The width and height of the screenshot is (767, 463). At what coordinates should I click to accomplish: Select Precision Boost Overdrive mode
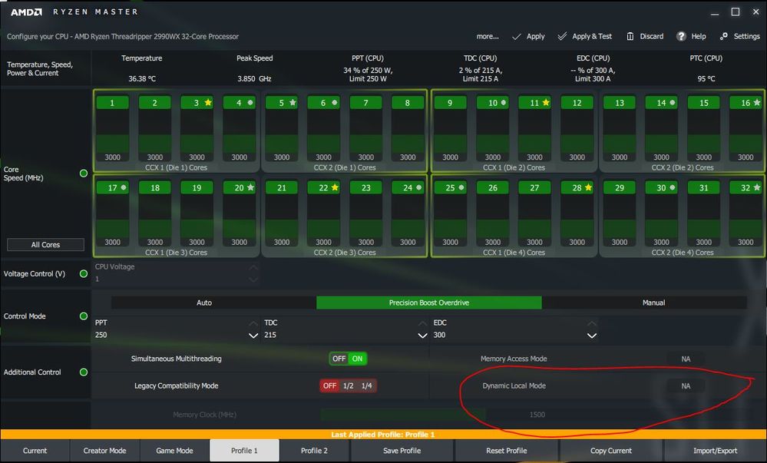pyautogui.click(x=429, y=303)
